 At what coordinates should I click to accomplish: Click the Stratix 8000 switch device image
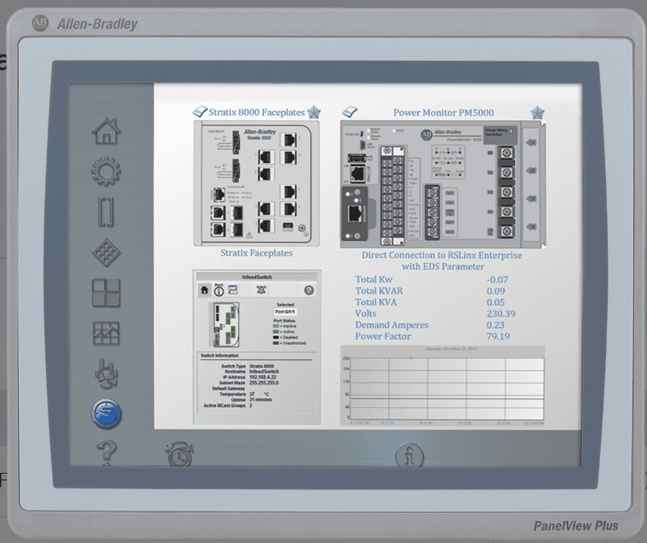click(257, 183)
